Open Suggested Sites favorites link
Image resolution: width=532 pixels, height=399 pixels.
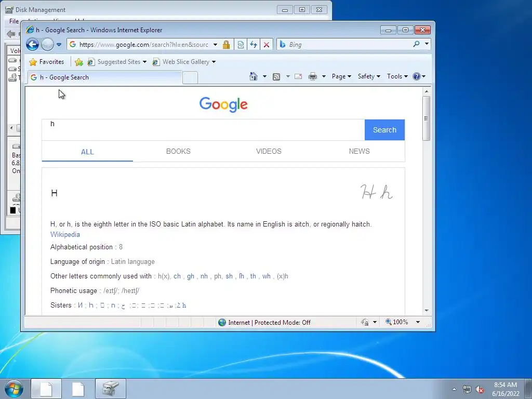tap(117, 62)
